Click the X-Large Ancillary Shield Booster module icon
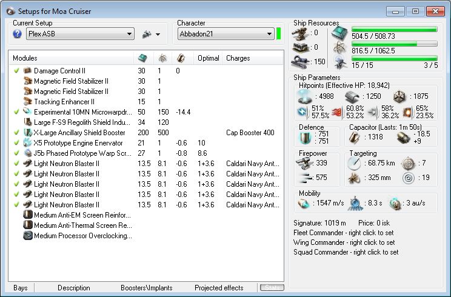 tap(27, 133)
